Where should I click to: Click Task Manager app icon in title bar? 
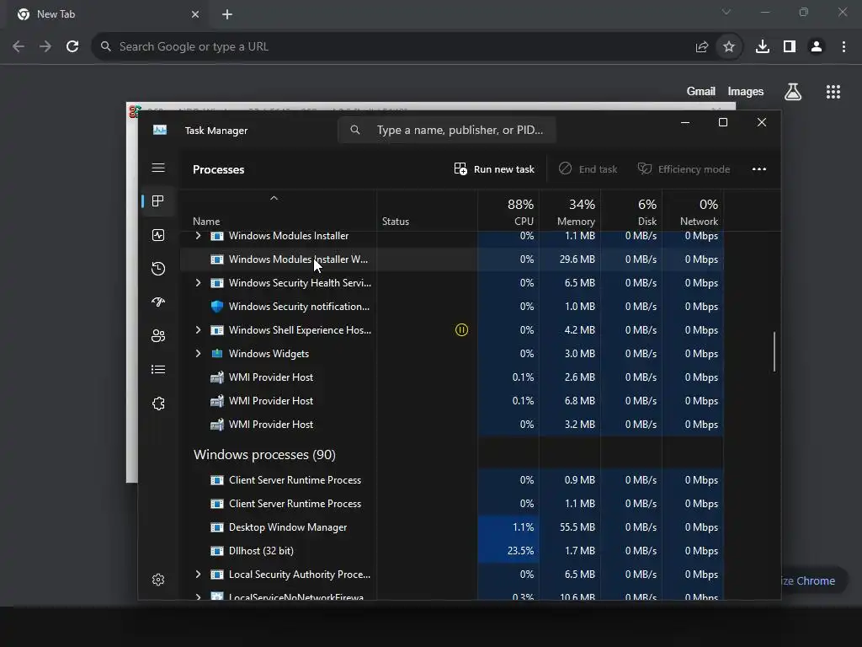[x=160, y=130]
